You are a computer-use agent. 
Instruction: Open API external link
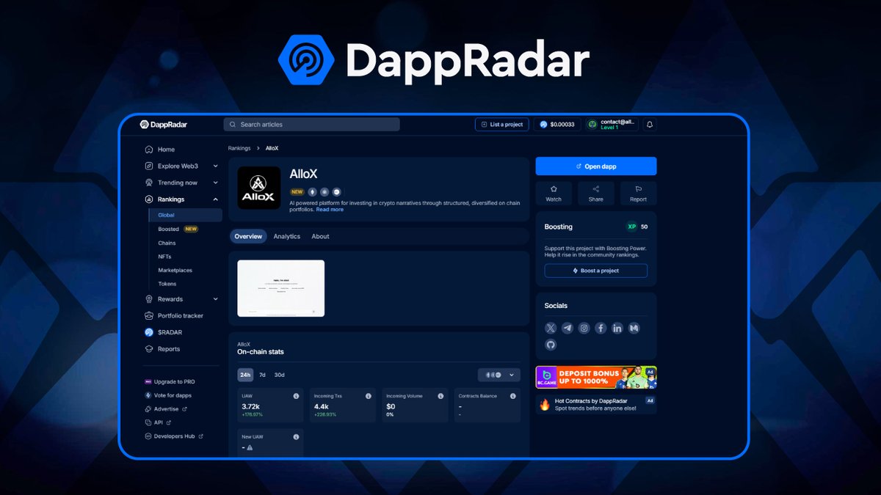coord(158,422)
